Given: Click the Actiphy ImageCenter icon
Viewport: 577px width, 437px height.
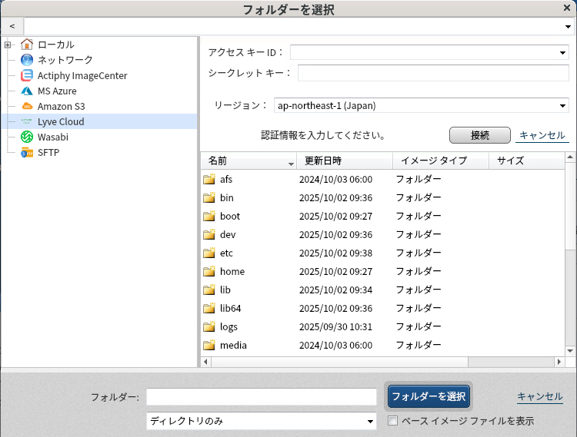Looking at the screenshot, I should tap(27, 75).
